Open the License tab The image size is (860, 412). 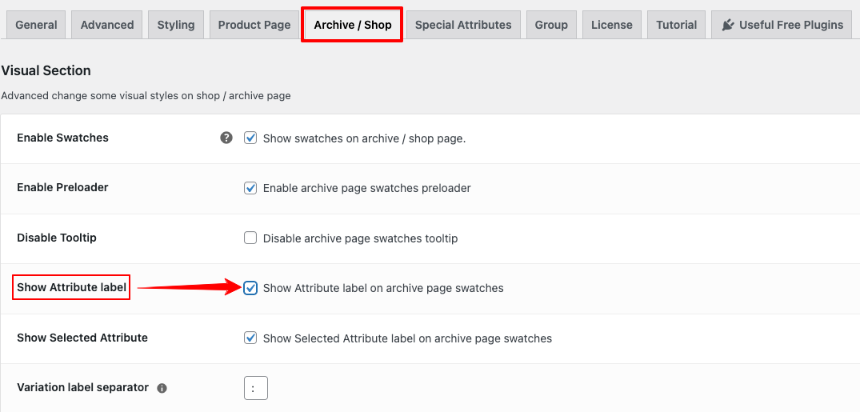coord(611,25)
